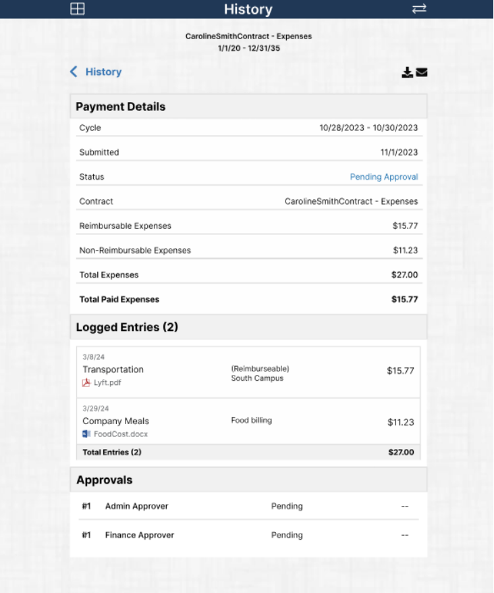This screenshot has width=494, height=593.
Task: Email the payment details
Action: point(422,72)
